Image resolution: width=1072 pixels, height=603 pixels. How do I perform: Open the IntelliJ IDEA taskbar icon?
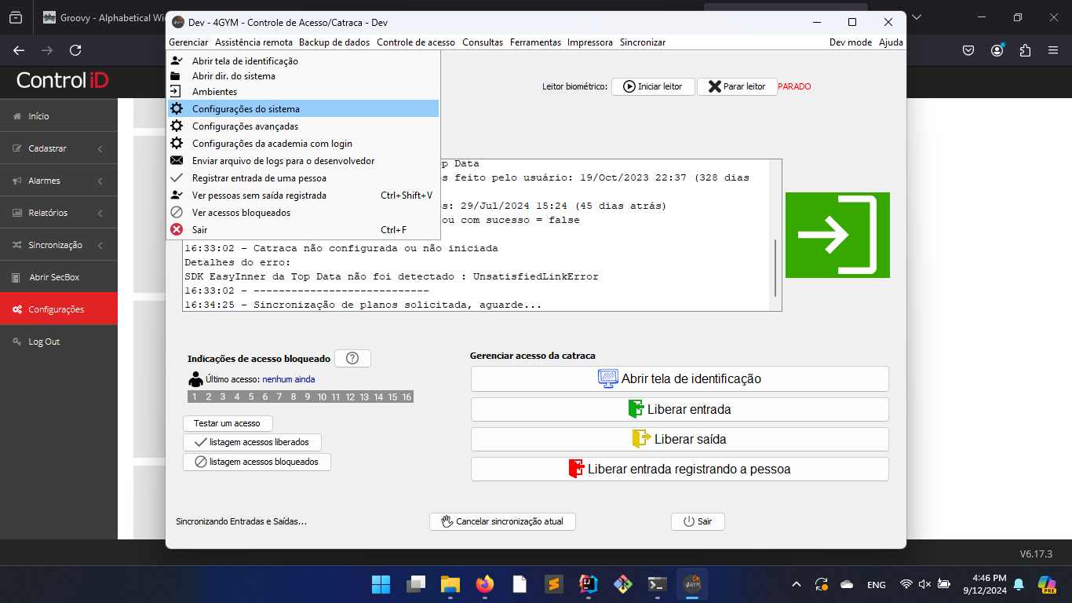point(588,584)
